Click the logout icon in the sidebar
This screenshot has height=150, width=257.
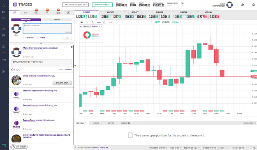(x=3, y=71)
